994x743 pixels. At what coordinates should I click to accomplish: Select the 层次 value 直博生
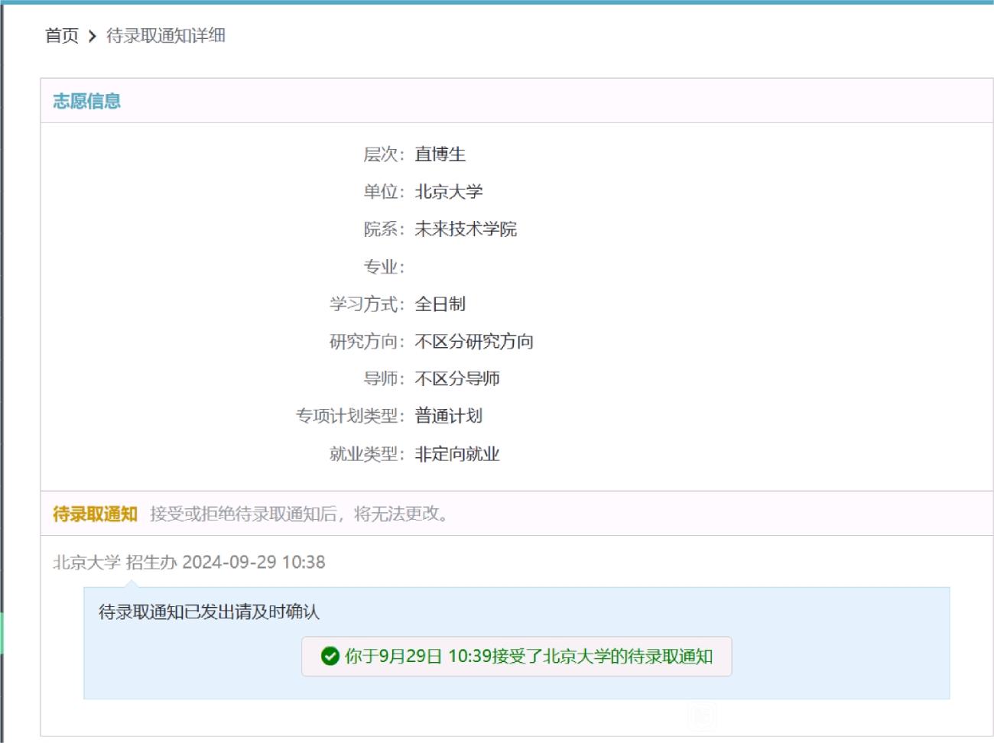[440, 154]
